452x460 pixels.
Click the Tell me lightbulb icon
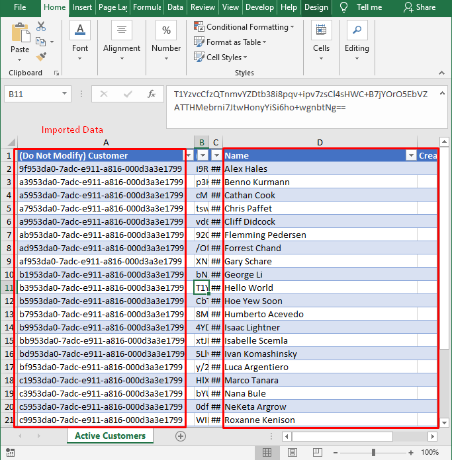[343, 7]
